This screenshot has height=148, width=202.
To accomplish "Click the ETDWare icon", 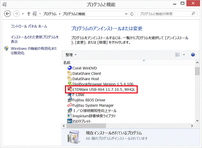I will tap(69, 89).
